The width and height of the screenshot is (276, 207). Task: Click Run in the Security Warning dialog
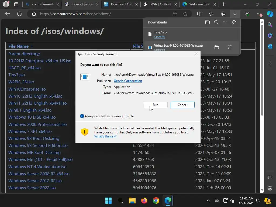coord(156,105)
